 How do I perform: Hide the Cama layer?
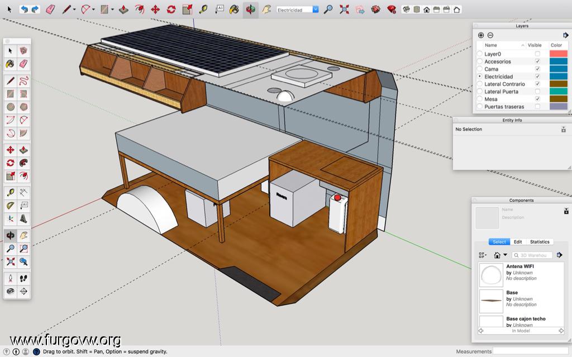point(537,69)
